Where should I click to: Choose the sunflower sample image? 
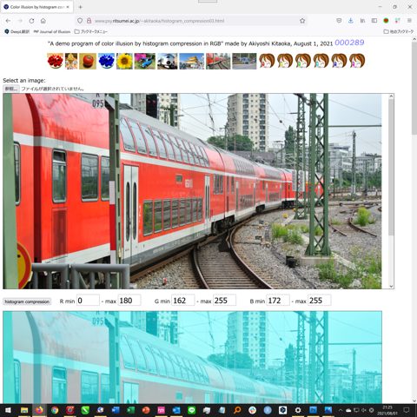(124, 61)
